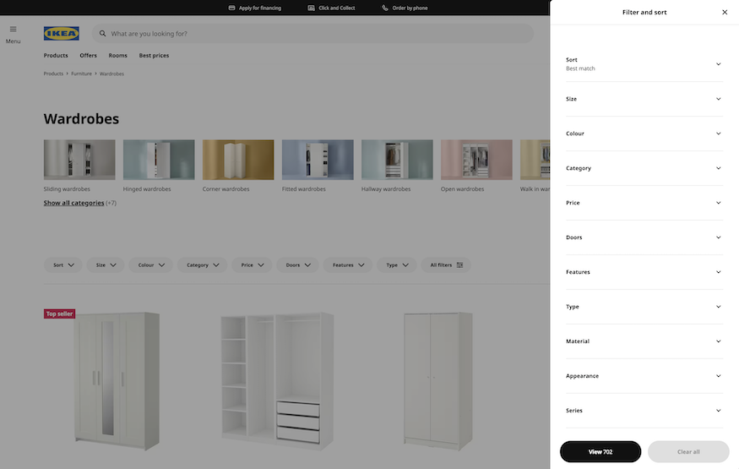The width and height of the screenshot is (739, 469).
Task: Click the Wardrobes breadcrumb link
Action: 111,74
